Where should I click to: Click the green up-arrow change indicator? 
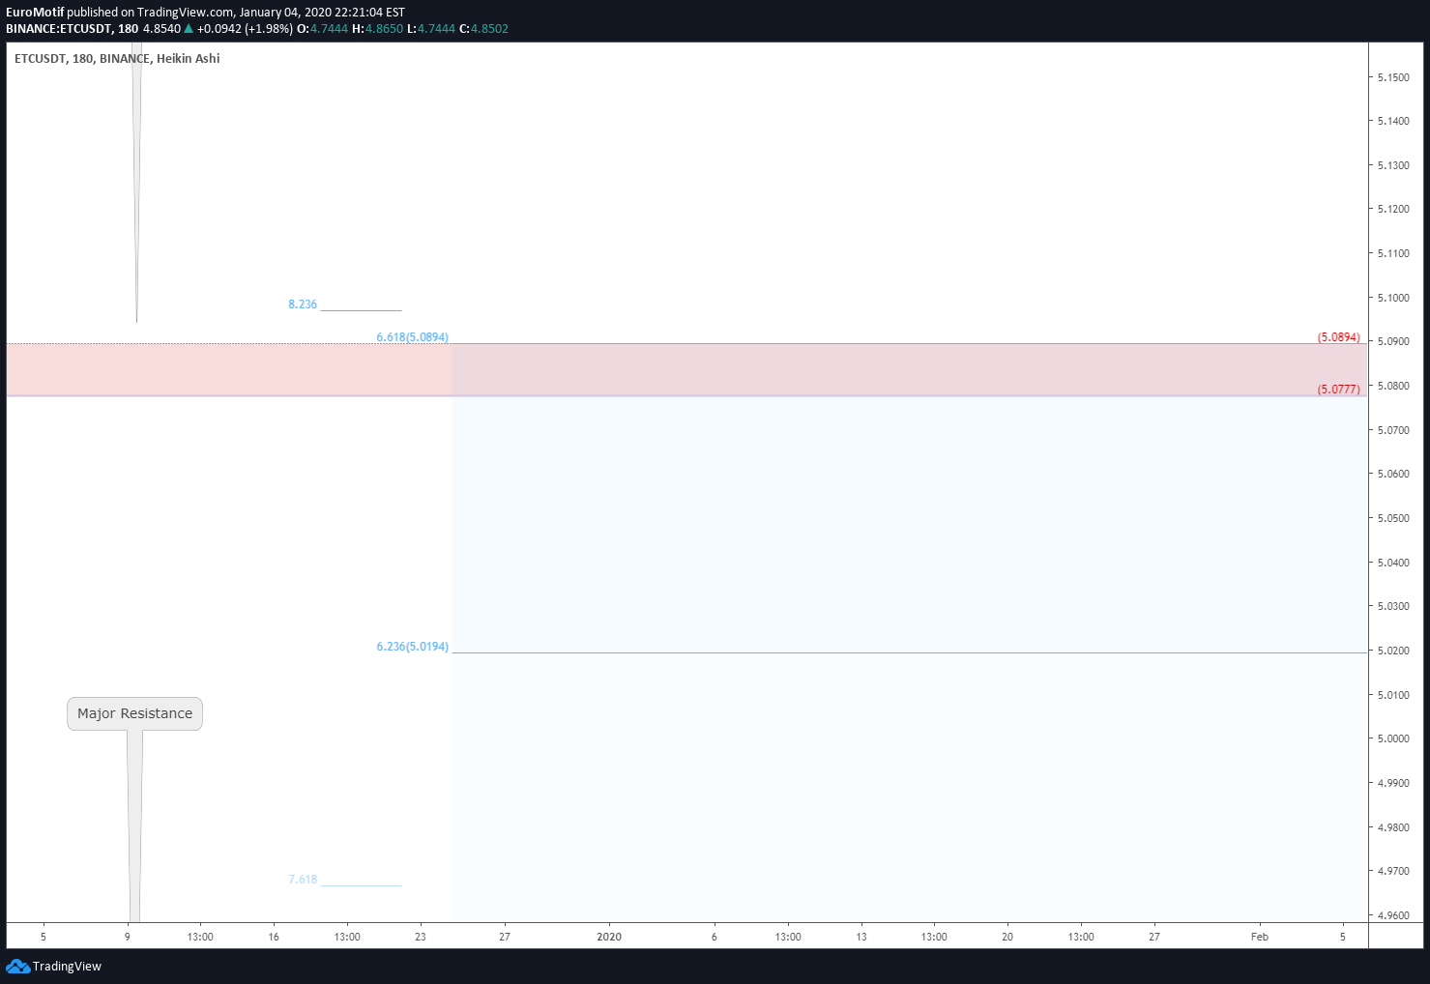click(189, 29)
